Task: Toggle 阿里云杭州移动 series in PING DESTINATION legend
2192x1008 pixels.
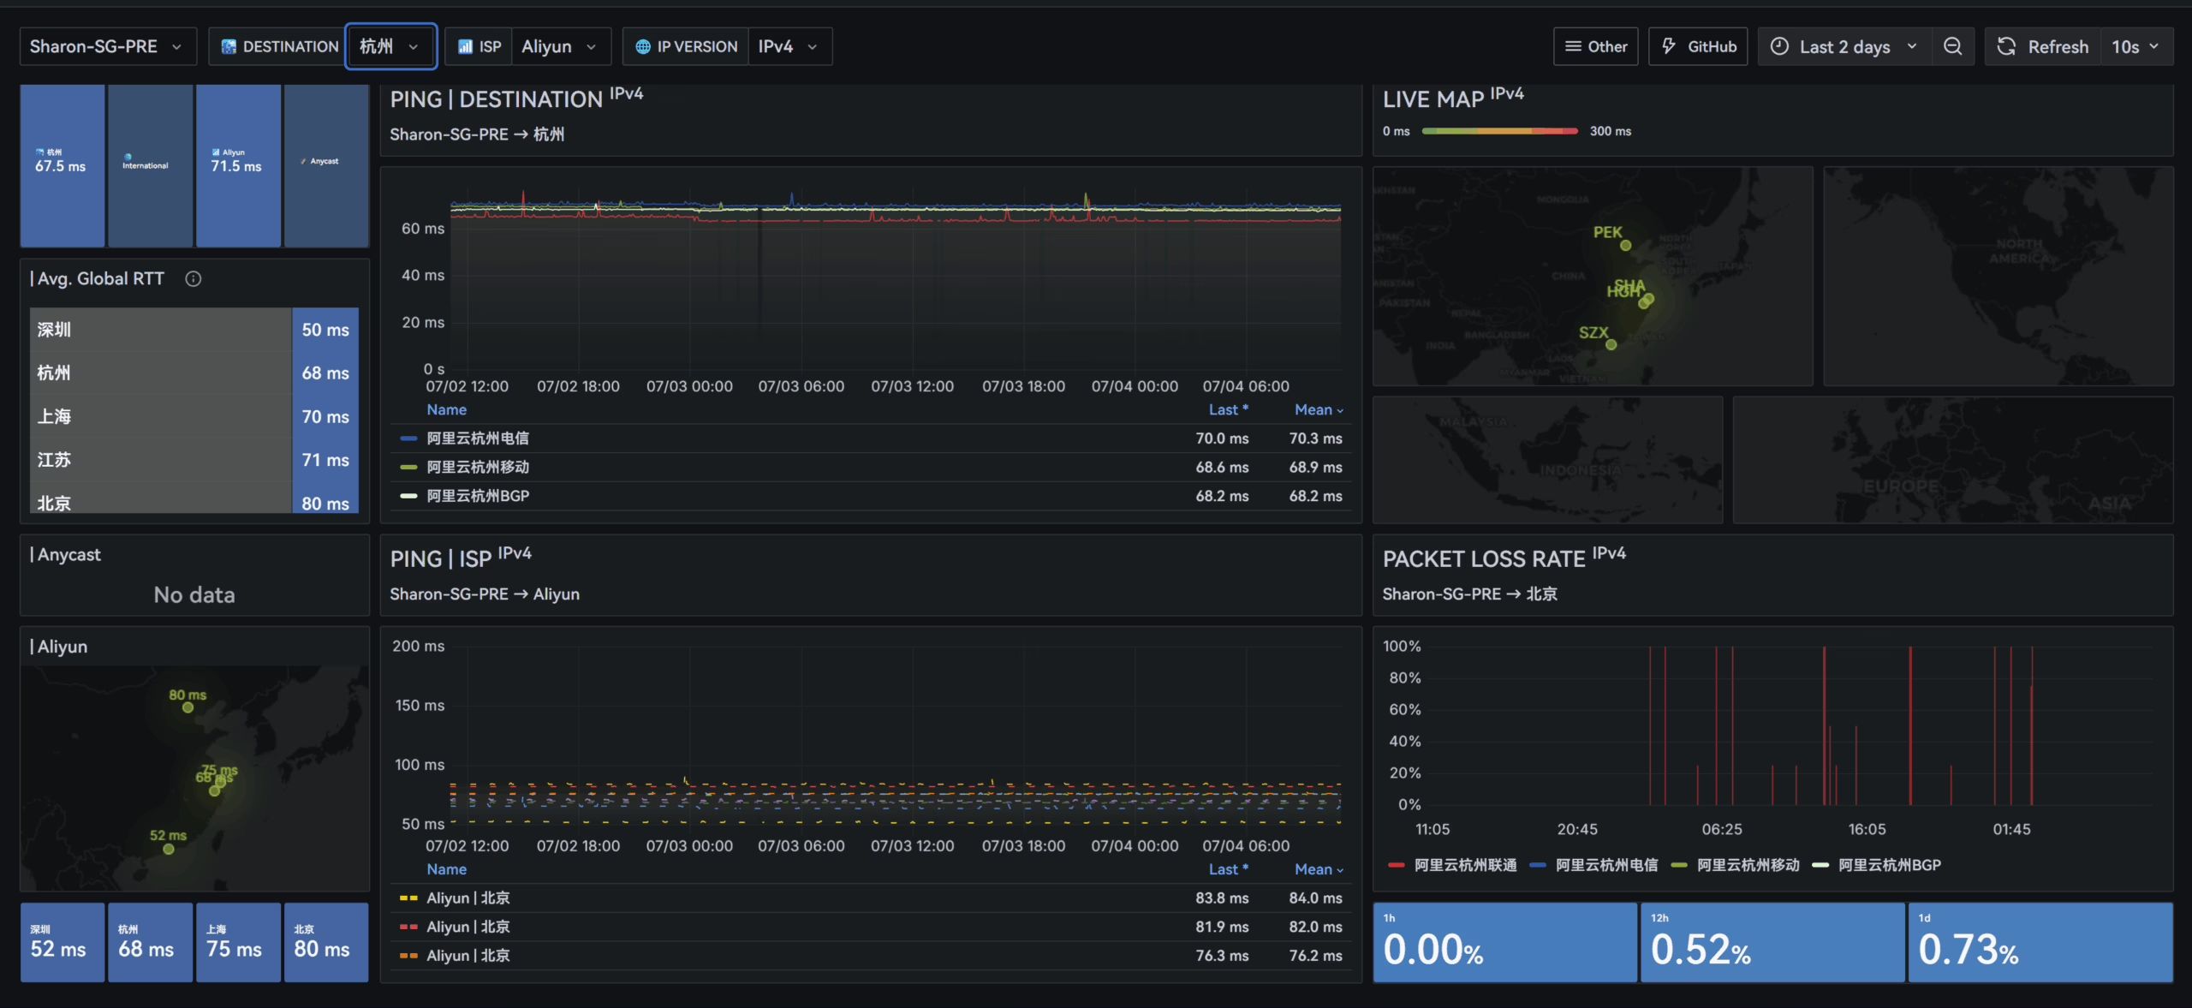Action: click(478, 467)
